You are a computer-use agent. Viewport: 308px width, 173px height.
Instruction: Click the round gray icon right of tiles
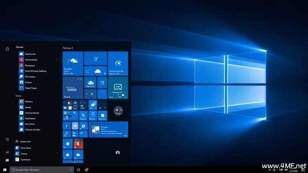(x=118, y=110)
